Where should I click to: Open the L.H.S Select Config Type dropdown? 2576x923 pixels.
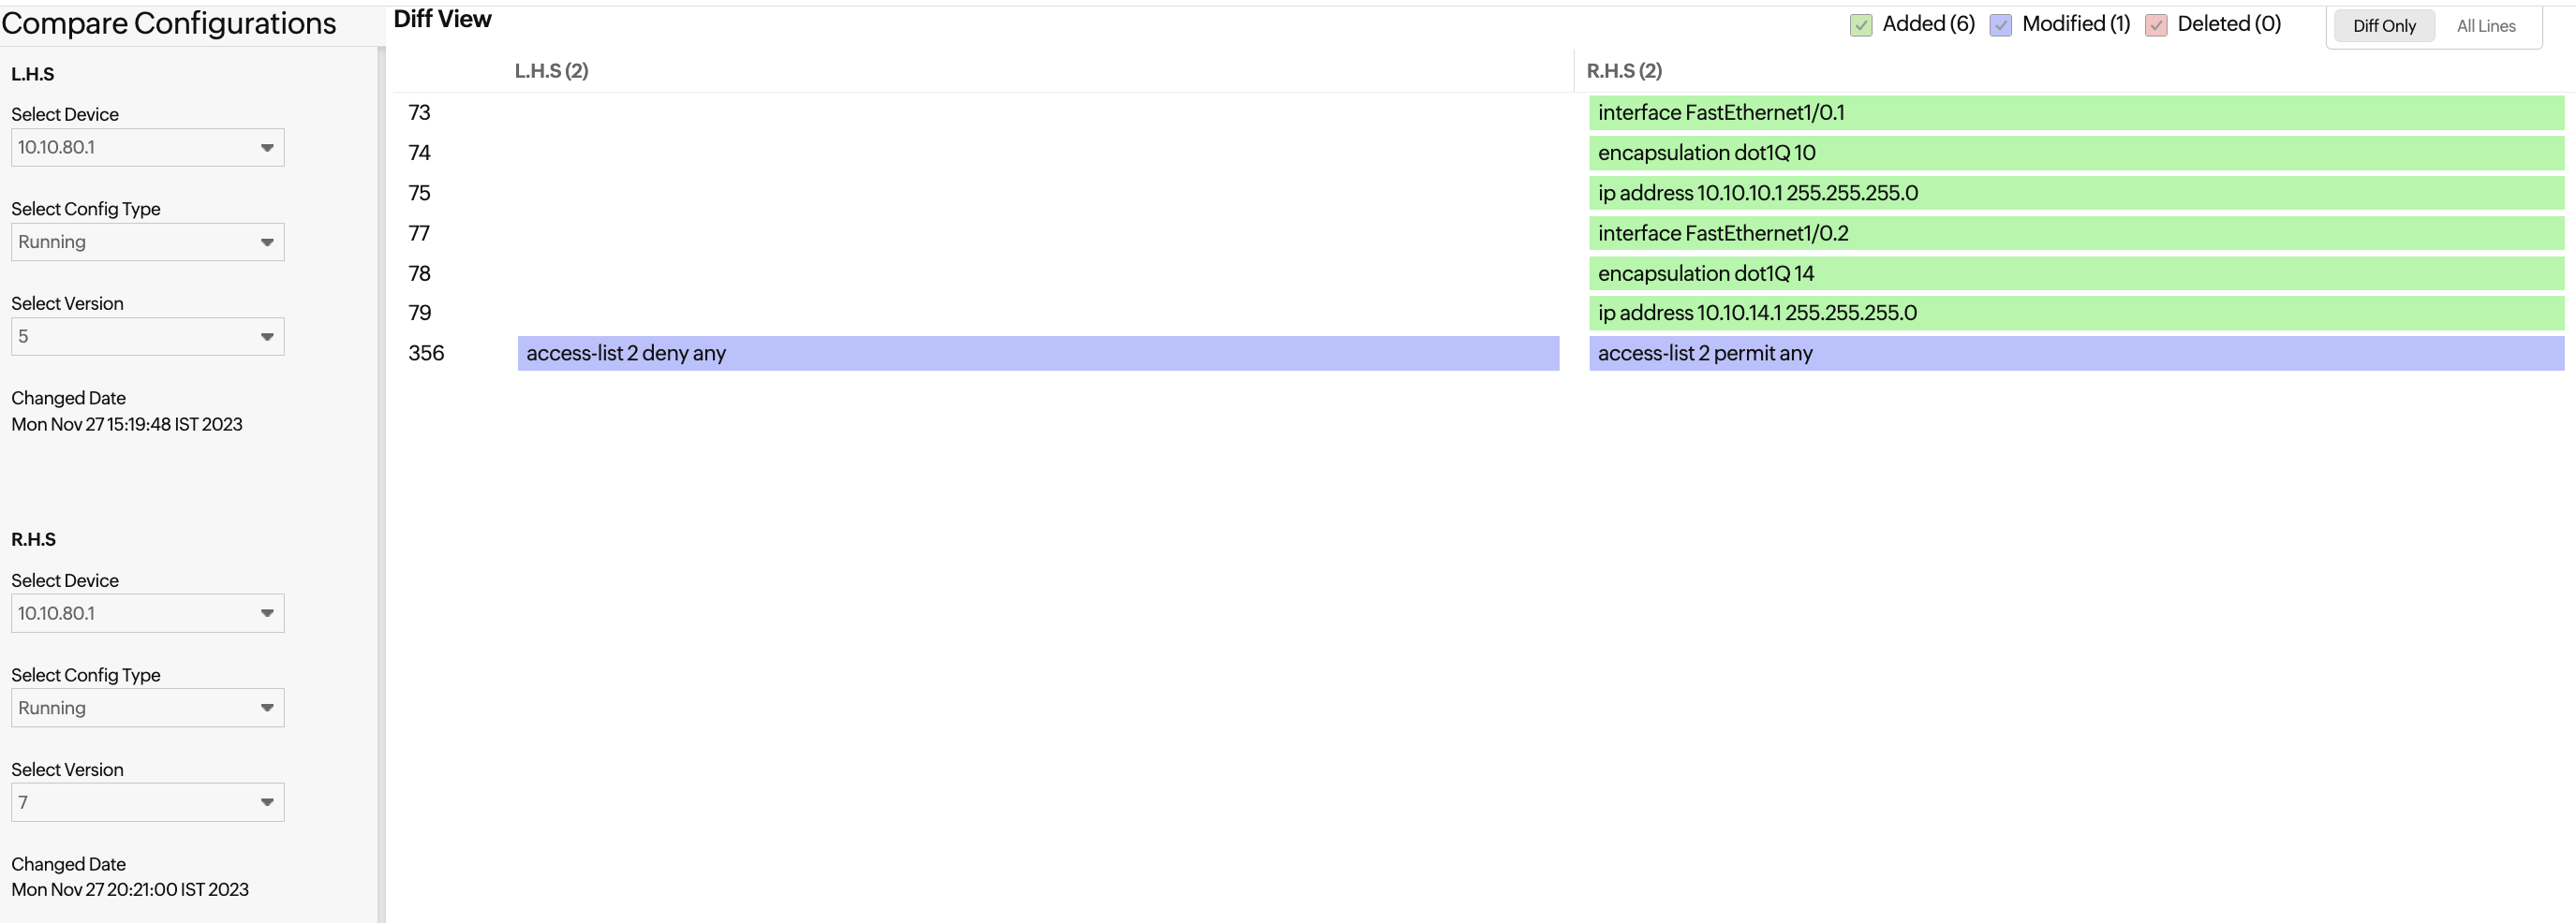pyautogui.click(x=147, y=242)
